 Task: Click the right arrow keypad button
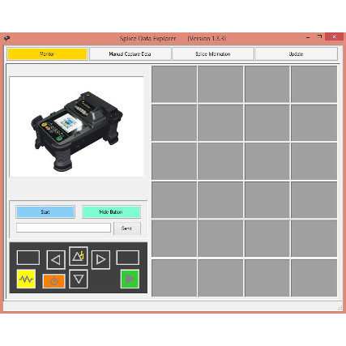pos(100,260)
